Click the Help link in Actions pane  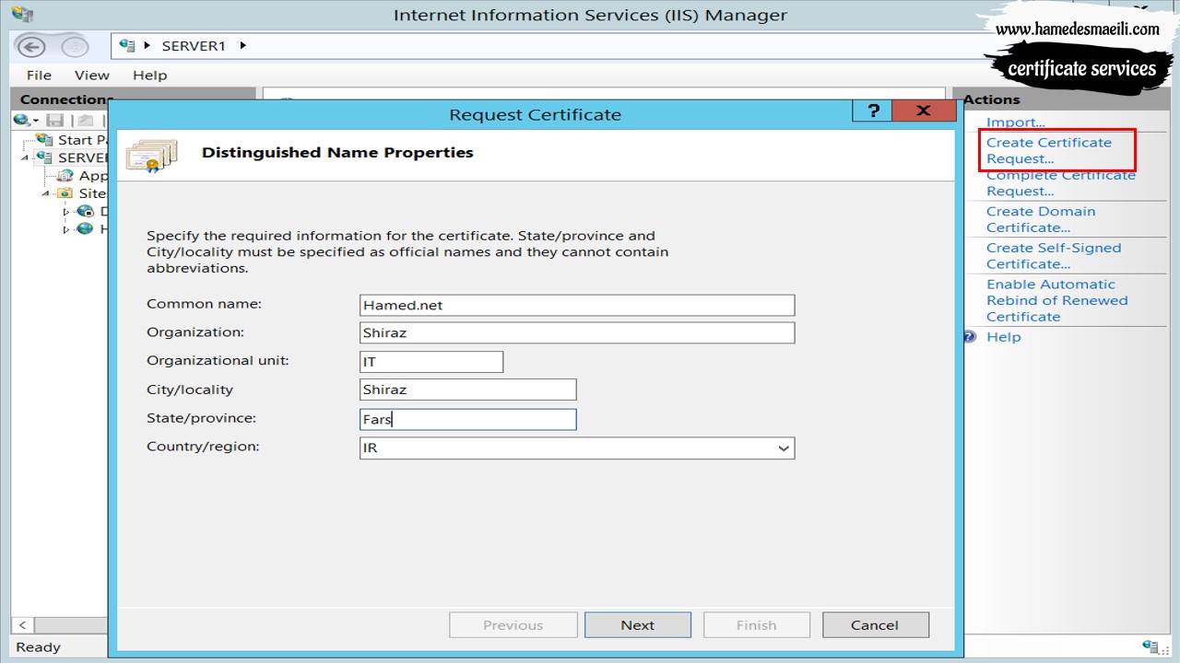tap(1004, 337)
